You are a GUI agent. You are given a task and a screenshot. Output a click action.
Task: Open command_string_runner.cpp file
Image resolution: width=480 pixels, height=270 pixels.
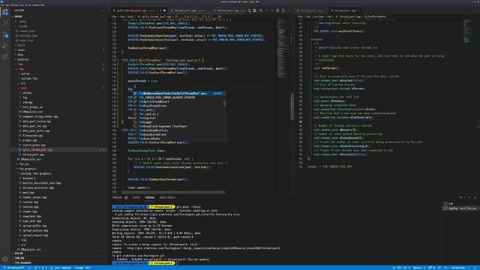point(40,116)
